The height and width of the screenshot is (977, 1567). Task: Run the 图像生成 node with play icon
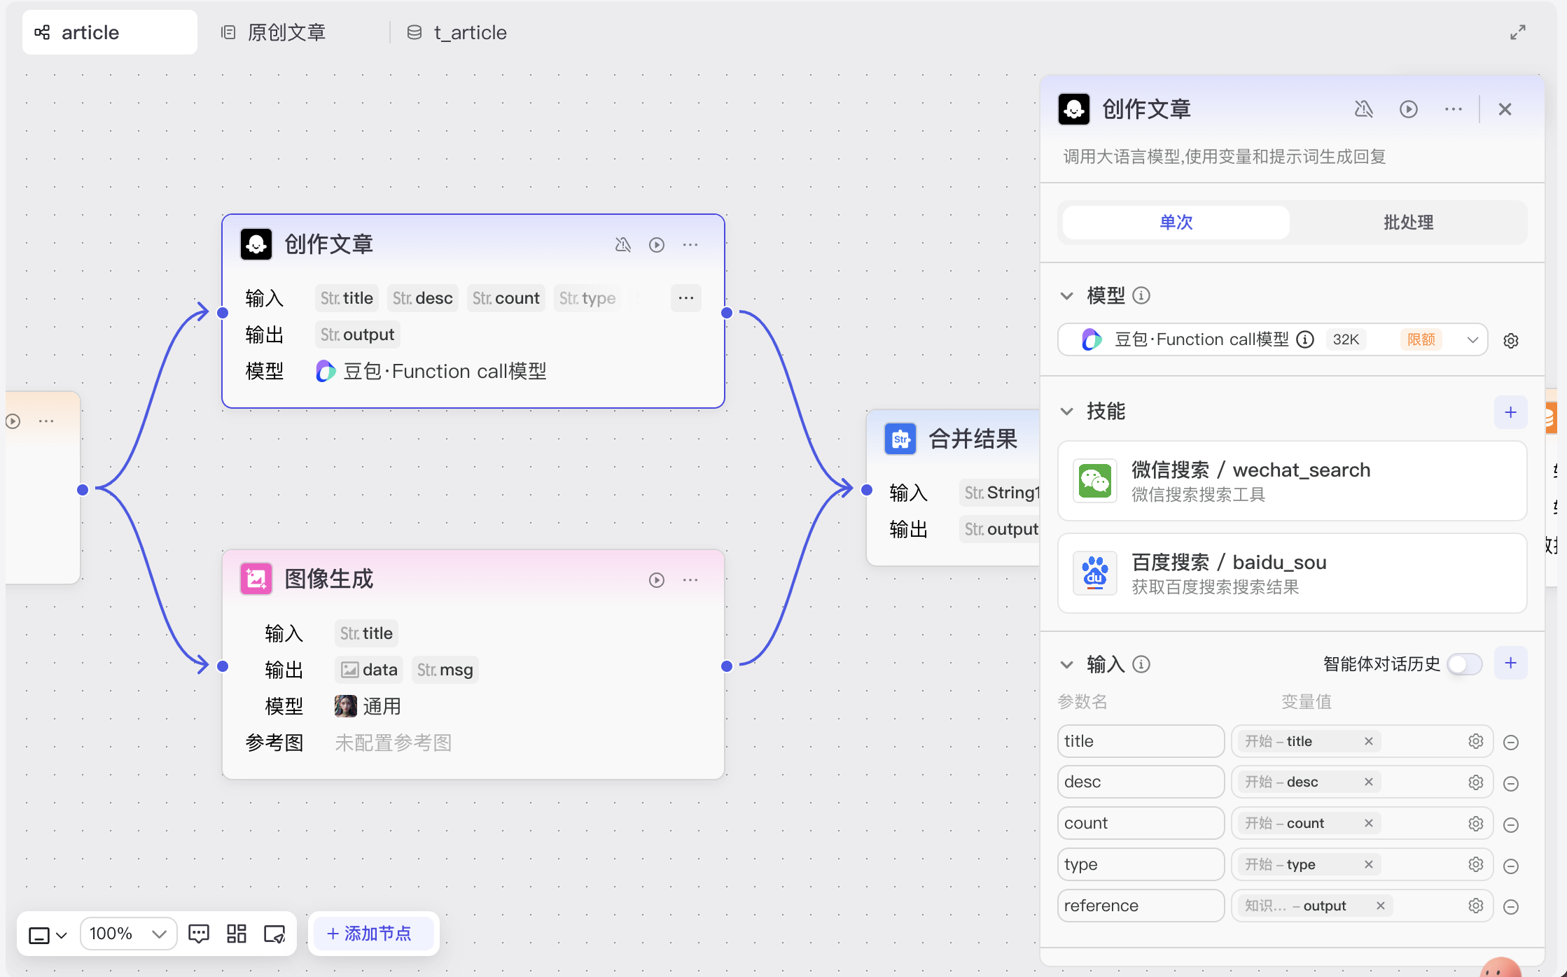[x=656, y=580]
